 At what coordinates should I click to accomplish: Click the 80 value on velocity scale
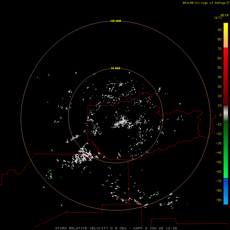(220, 39)
